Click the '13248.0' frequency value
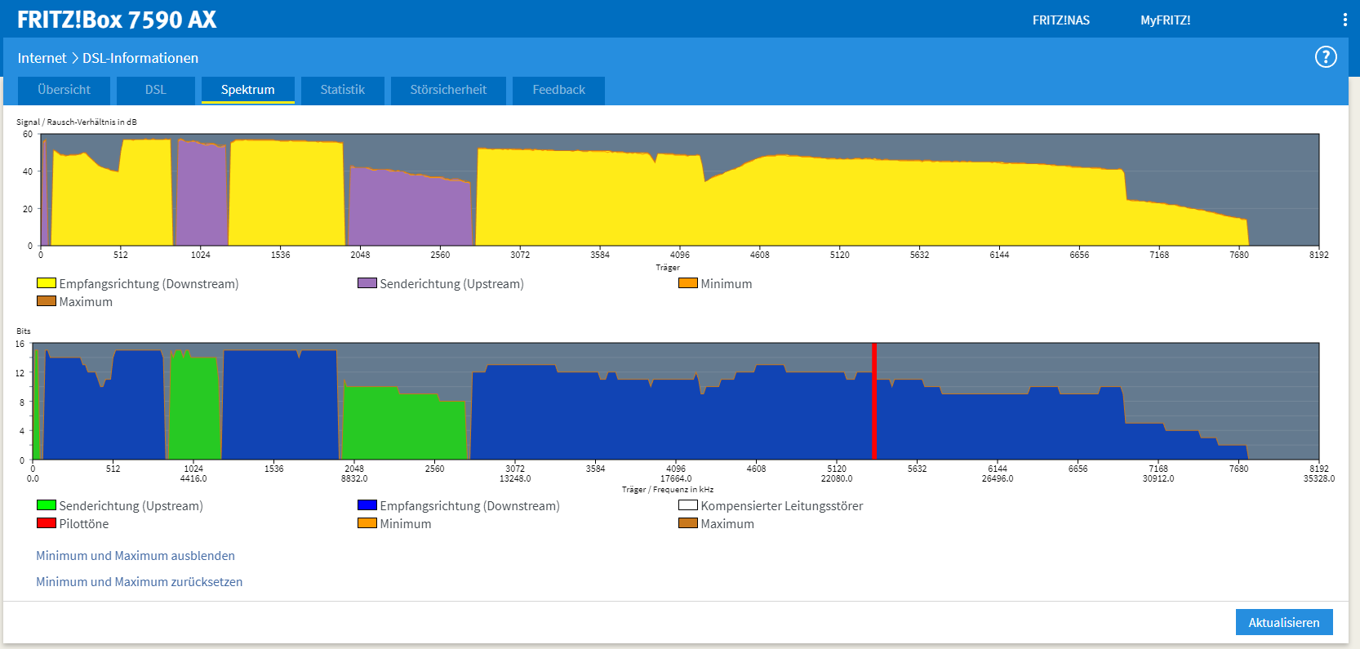The width and height of the screenshot is (1360, 649). click(515, 479)
